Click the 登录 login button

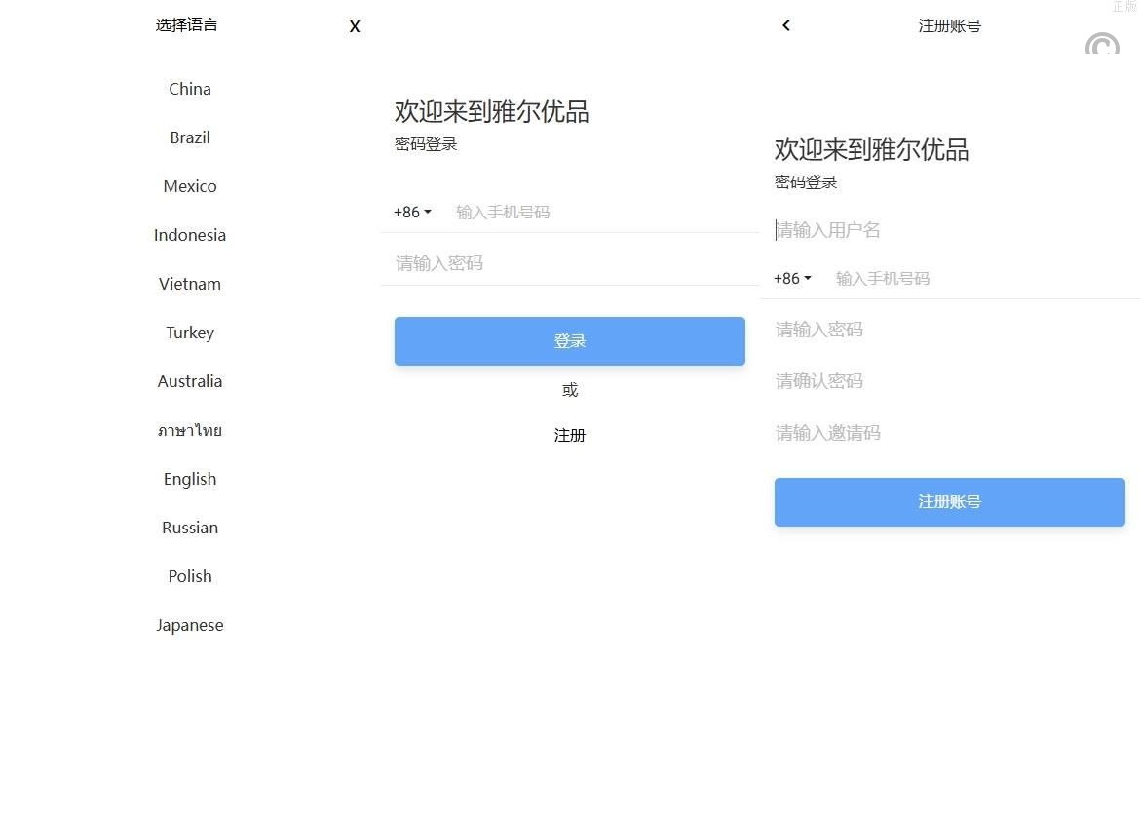[569, 340]
